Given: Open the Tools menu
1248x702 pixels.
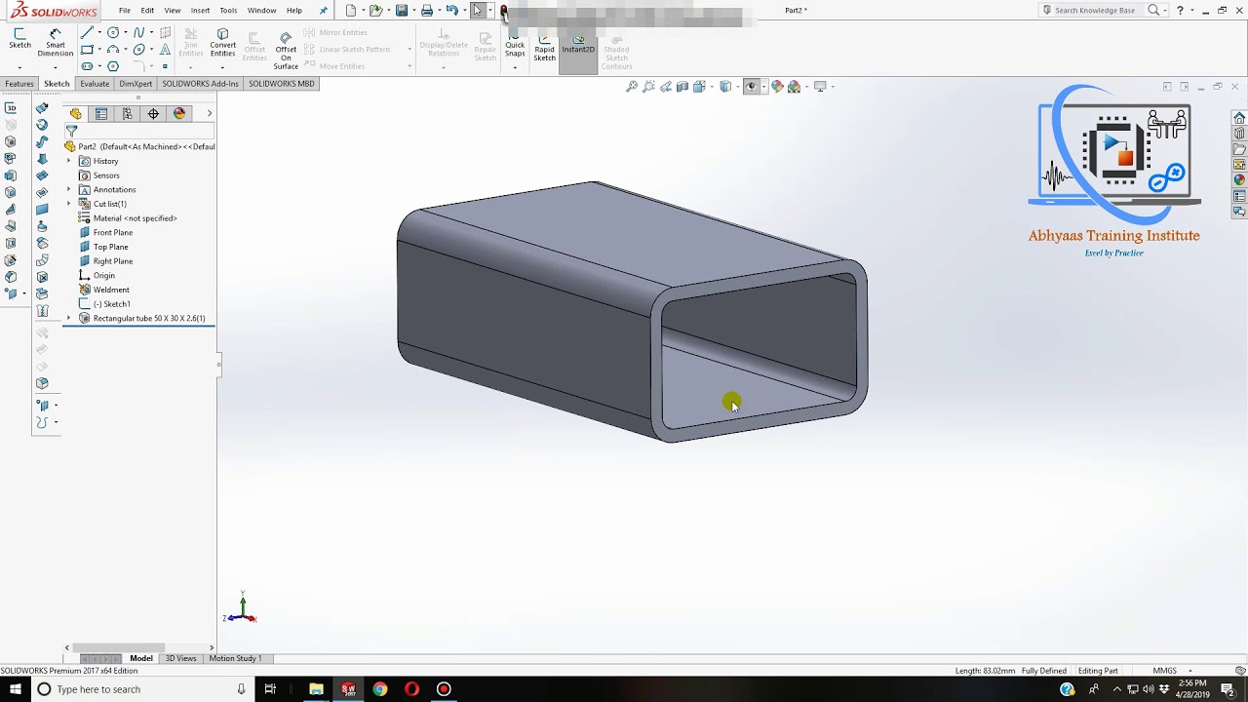Looking at the screenshot, I should [x=228, y=11].
